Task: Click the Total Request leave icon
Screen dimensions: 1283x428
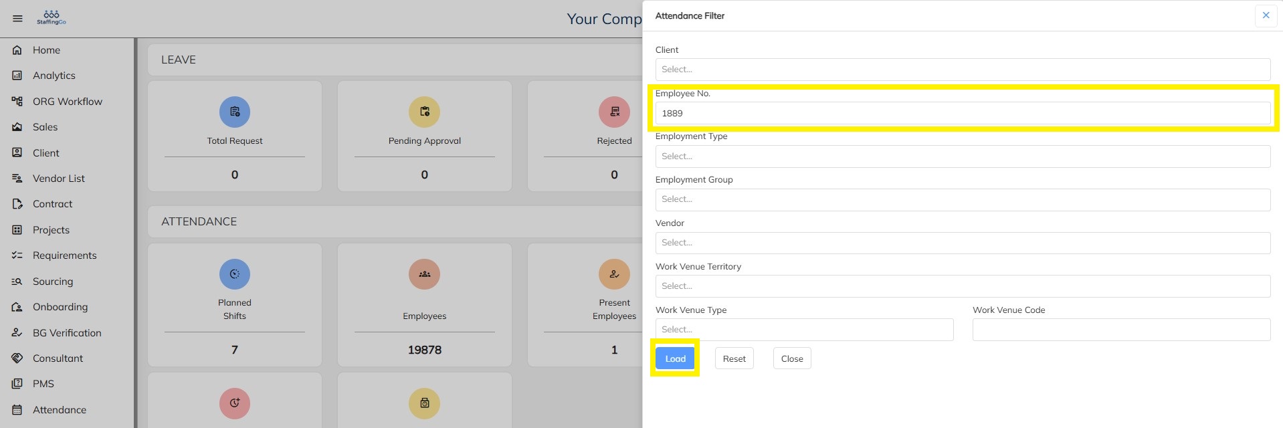Action: click(x=235, y=112)
